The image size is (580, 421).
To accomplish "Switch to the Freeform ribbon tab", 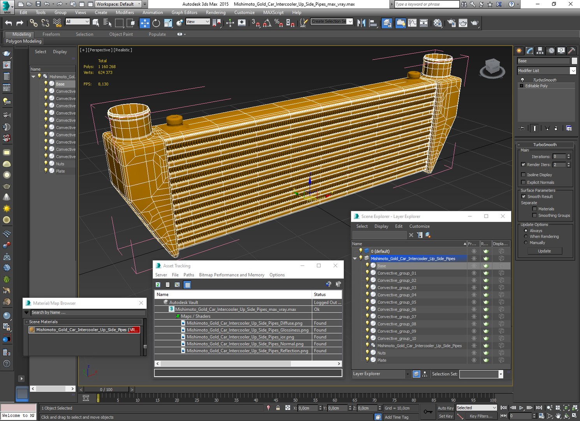I will click(51, 34).
